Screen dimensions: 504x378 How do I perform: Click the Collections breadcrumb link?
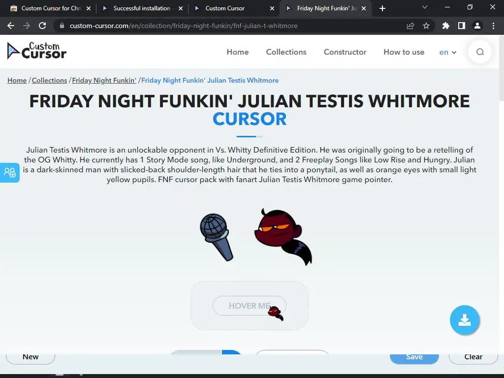49,80
